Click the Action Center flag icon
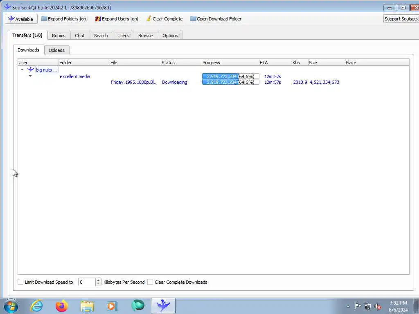This screenshot has height=314, width=419. coord(358,306)
